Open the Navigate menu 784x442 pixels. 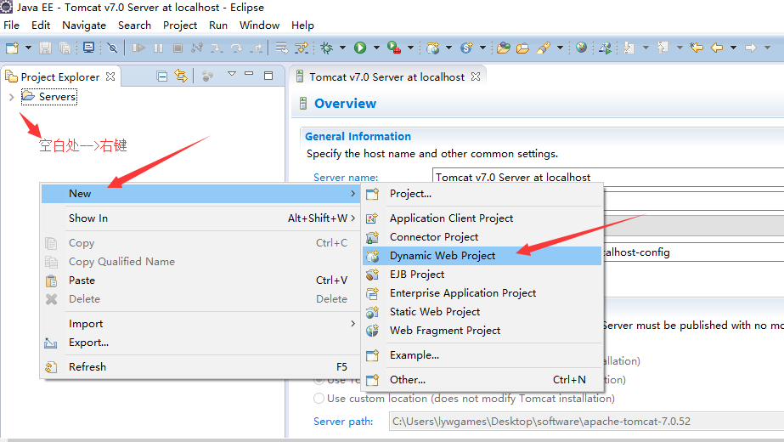84,25
